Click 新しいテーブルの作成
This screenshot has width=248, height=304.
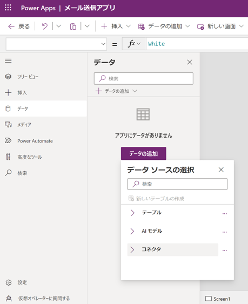pyautogui.click(x=156, y=199)
